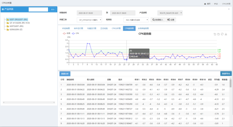The width and height of the screenshot is (233, 127).
Task: Click the 样本1 column header
Action: (137, 80)
